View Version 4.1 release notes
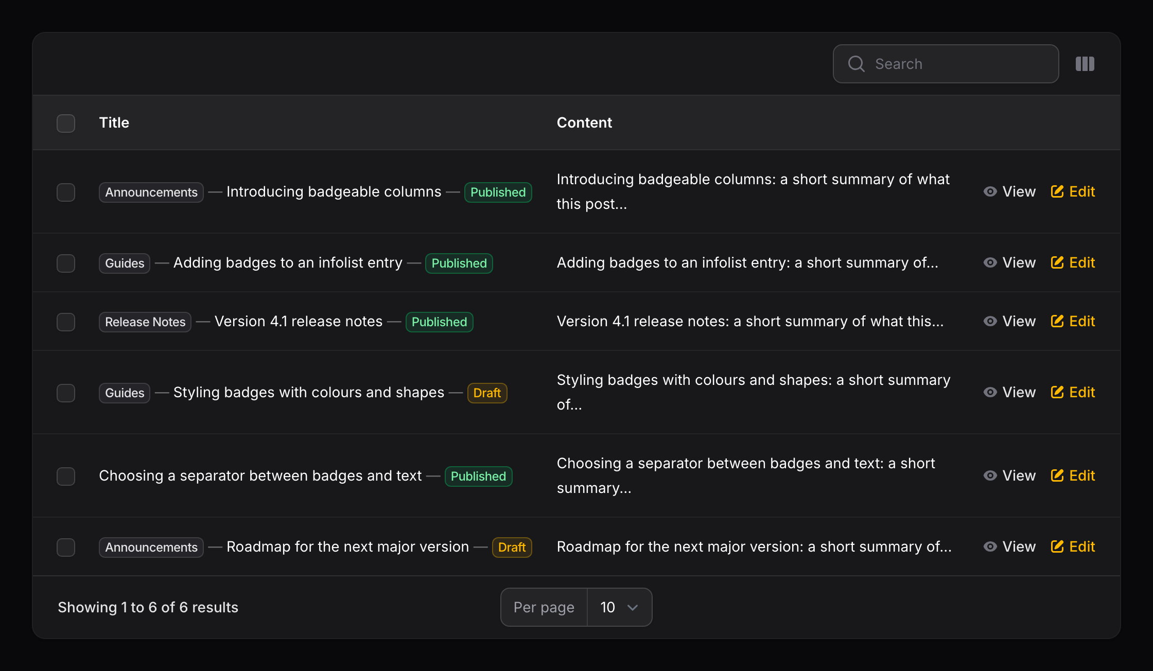This screenshot has height=671, width=1153. 1009,322
